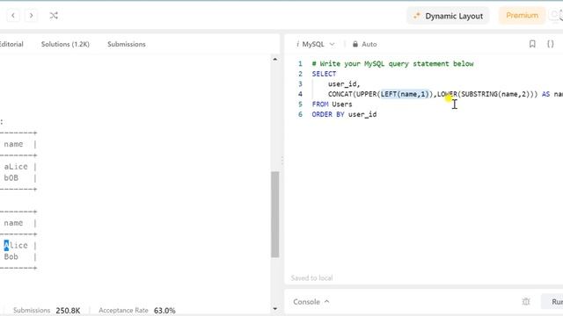Click SUBSTRING(name,2) in line 4
Image resolution: width=563 pixels, height=316 pixels.
tap(495, 94)
